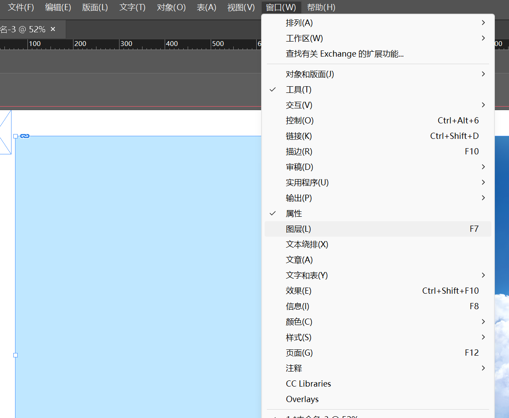Show the 描边(R) stroke panel
Image resolution: width=509 pixels, height=418 pixels.
click(x=299, y=152)
